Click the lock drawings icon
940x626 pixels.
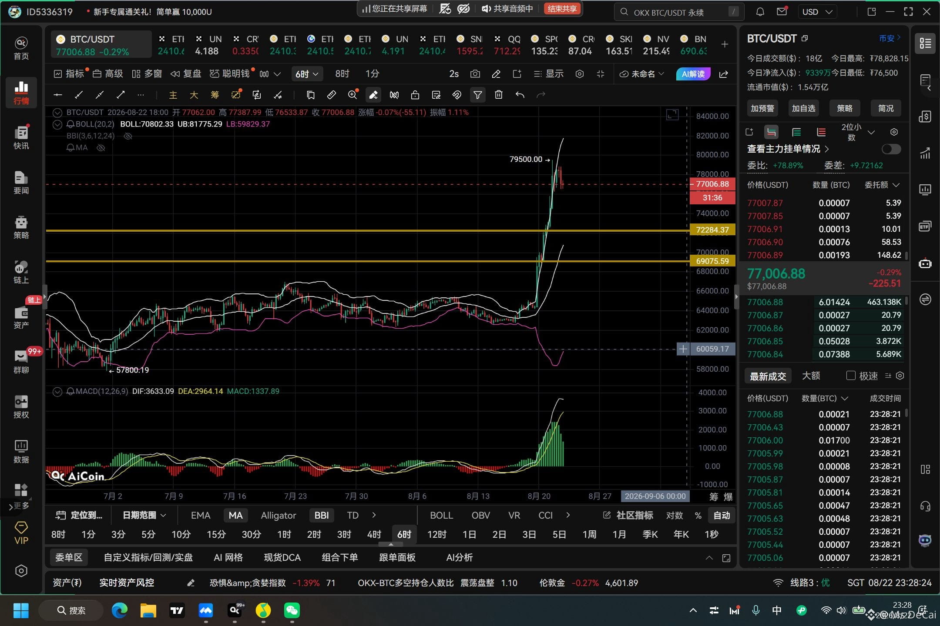415,95
